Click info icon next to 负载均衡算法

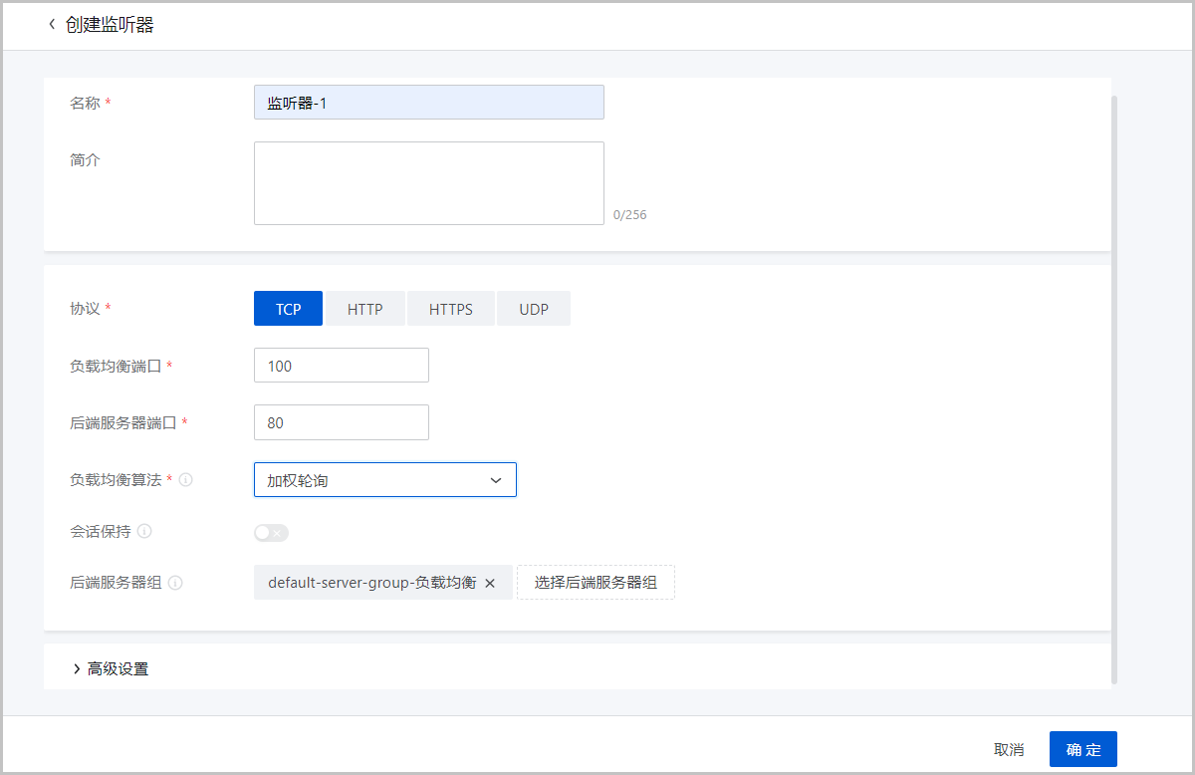coord(185,479)
